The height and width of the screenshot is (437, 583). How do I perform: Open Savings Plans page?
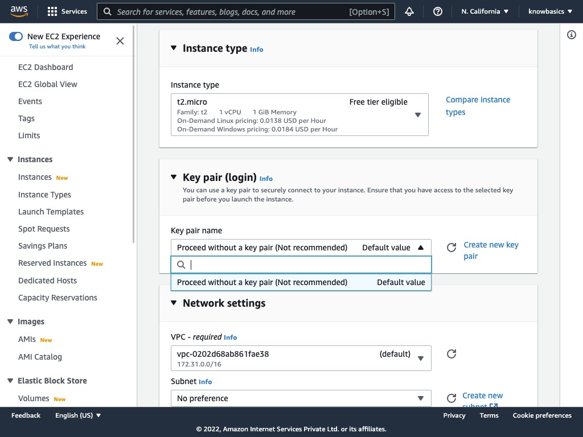[43, 246]
